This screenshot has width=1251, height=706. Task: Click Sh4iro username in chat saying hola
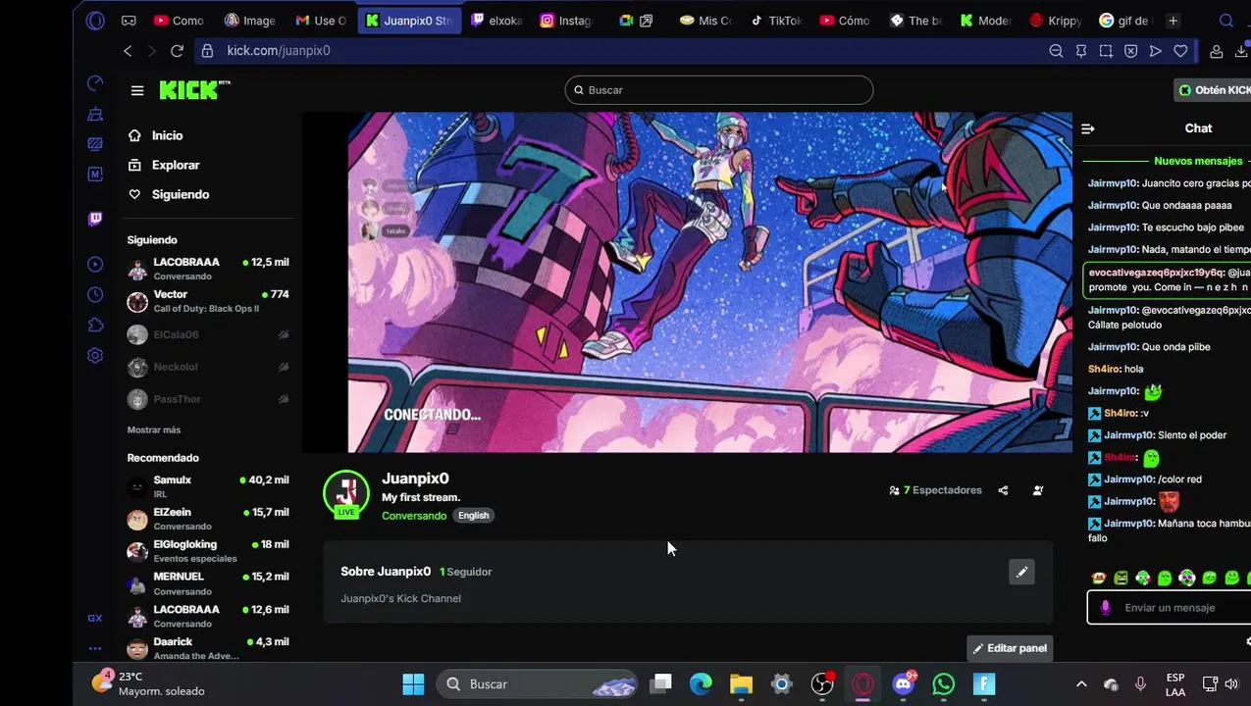(x=1104, y=369)
